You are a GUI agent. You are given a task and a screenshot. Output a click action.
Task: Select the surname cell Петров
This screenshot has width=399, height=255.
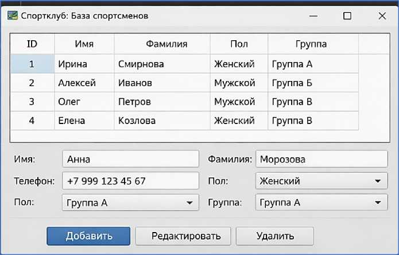tap(162, 102)
